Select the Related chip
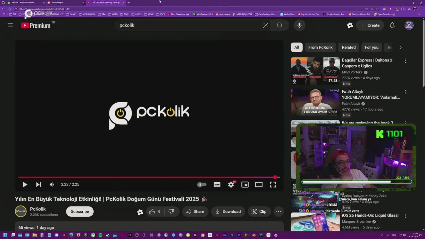The width and height of the screenshot is (425, 239). (x=349, y=47)
